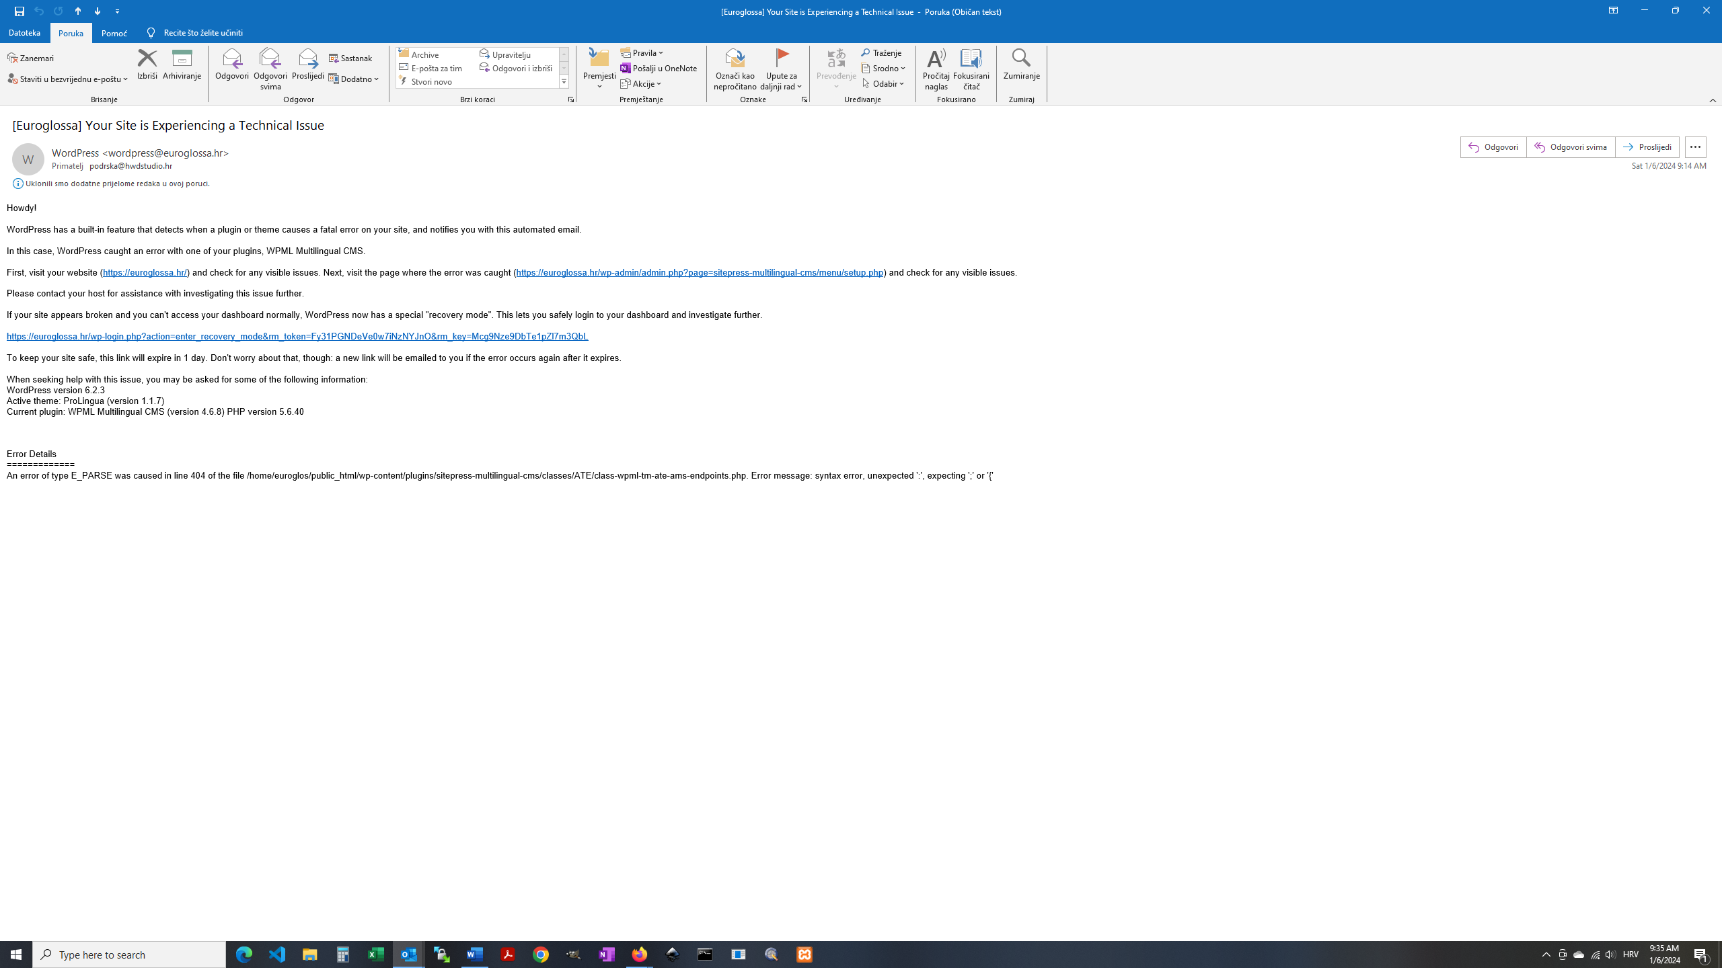Screen dimensions: 1722x968
Task: Expand the Akcije dropdown
Action: click(641, 83)
